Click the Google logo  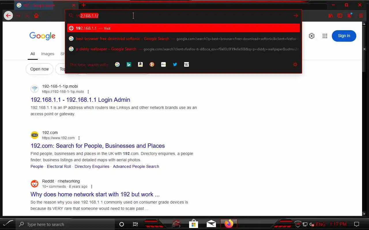tap(42, 36)
